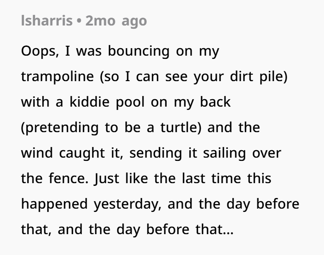Screen dimensions: 324x255
Task: Click the word happened
Action: pos(55,204)
